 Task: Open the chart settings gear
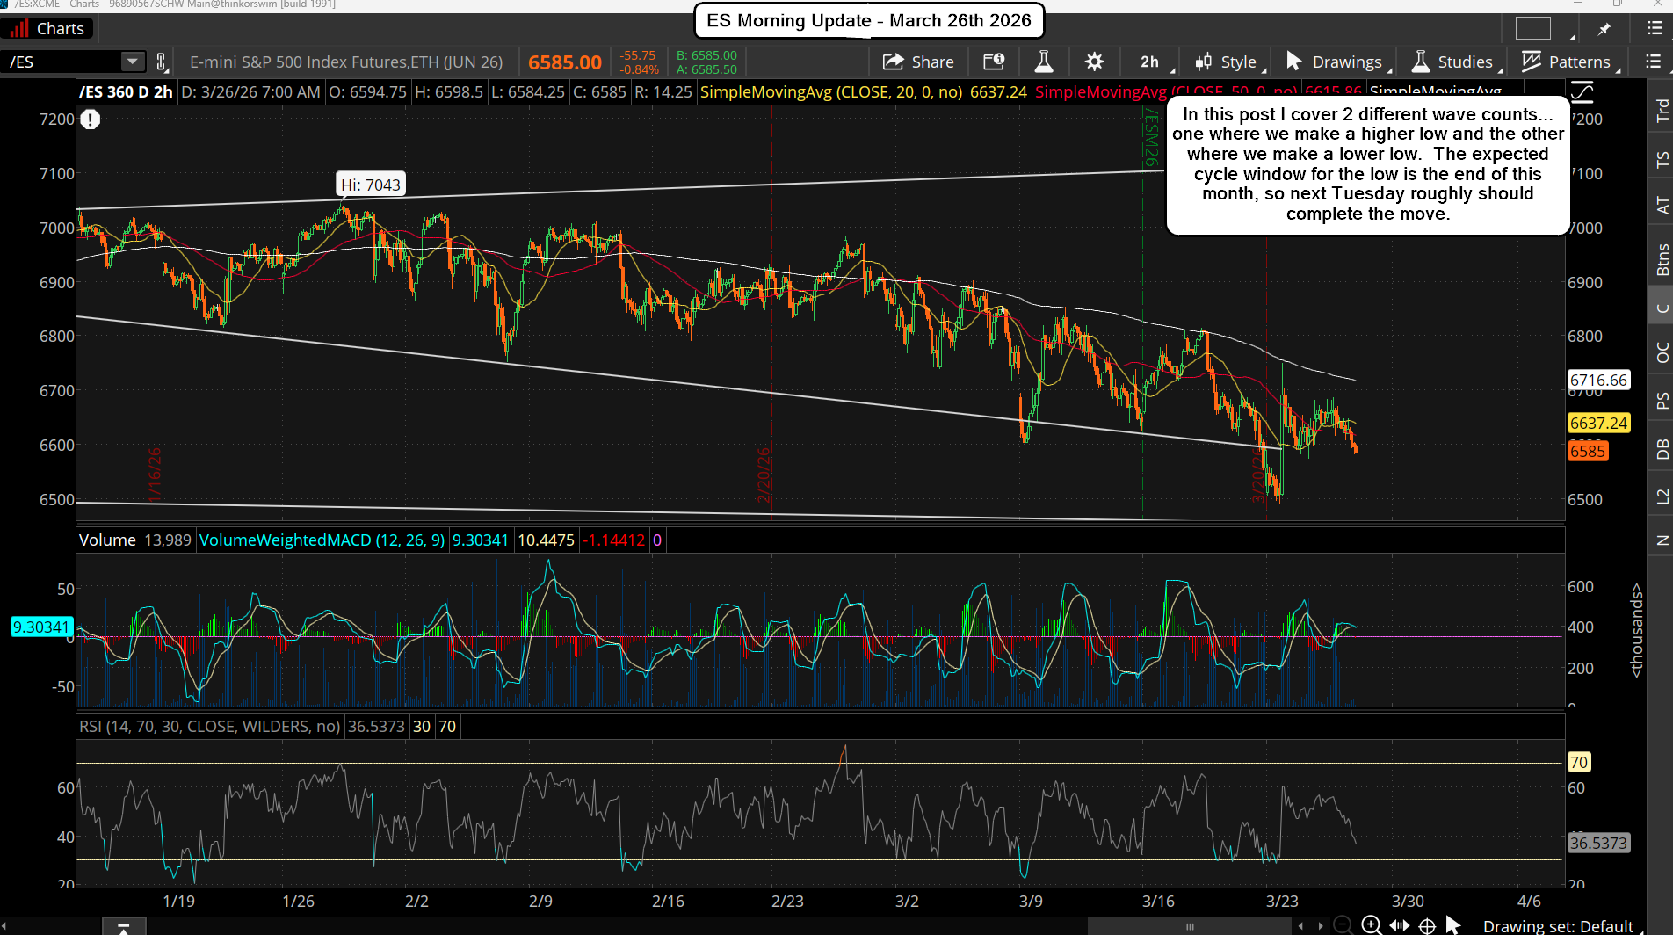click(x=1094, y=62)
